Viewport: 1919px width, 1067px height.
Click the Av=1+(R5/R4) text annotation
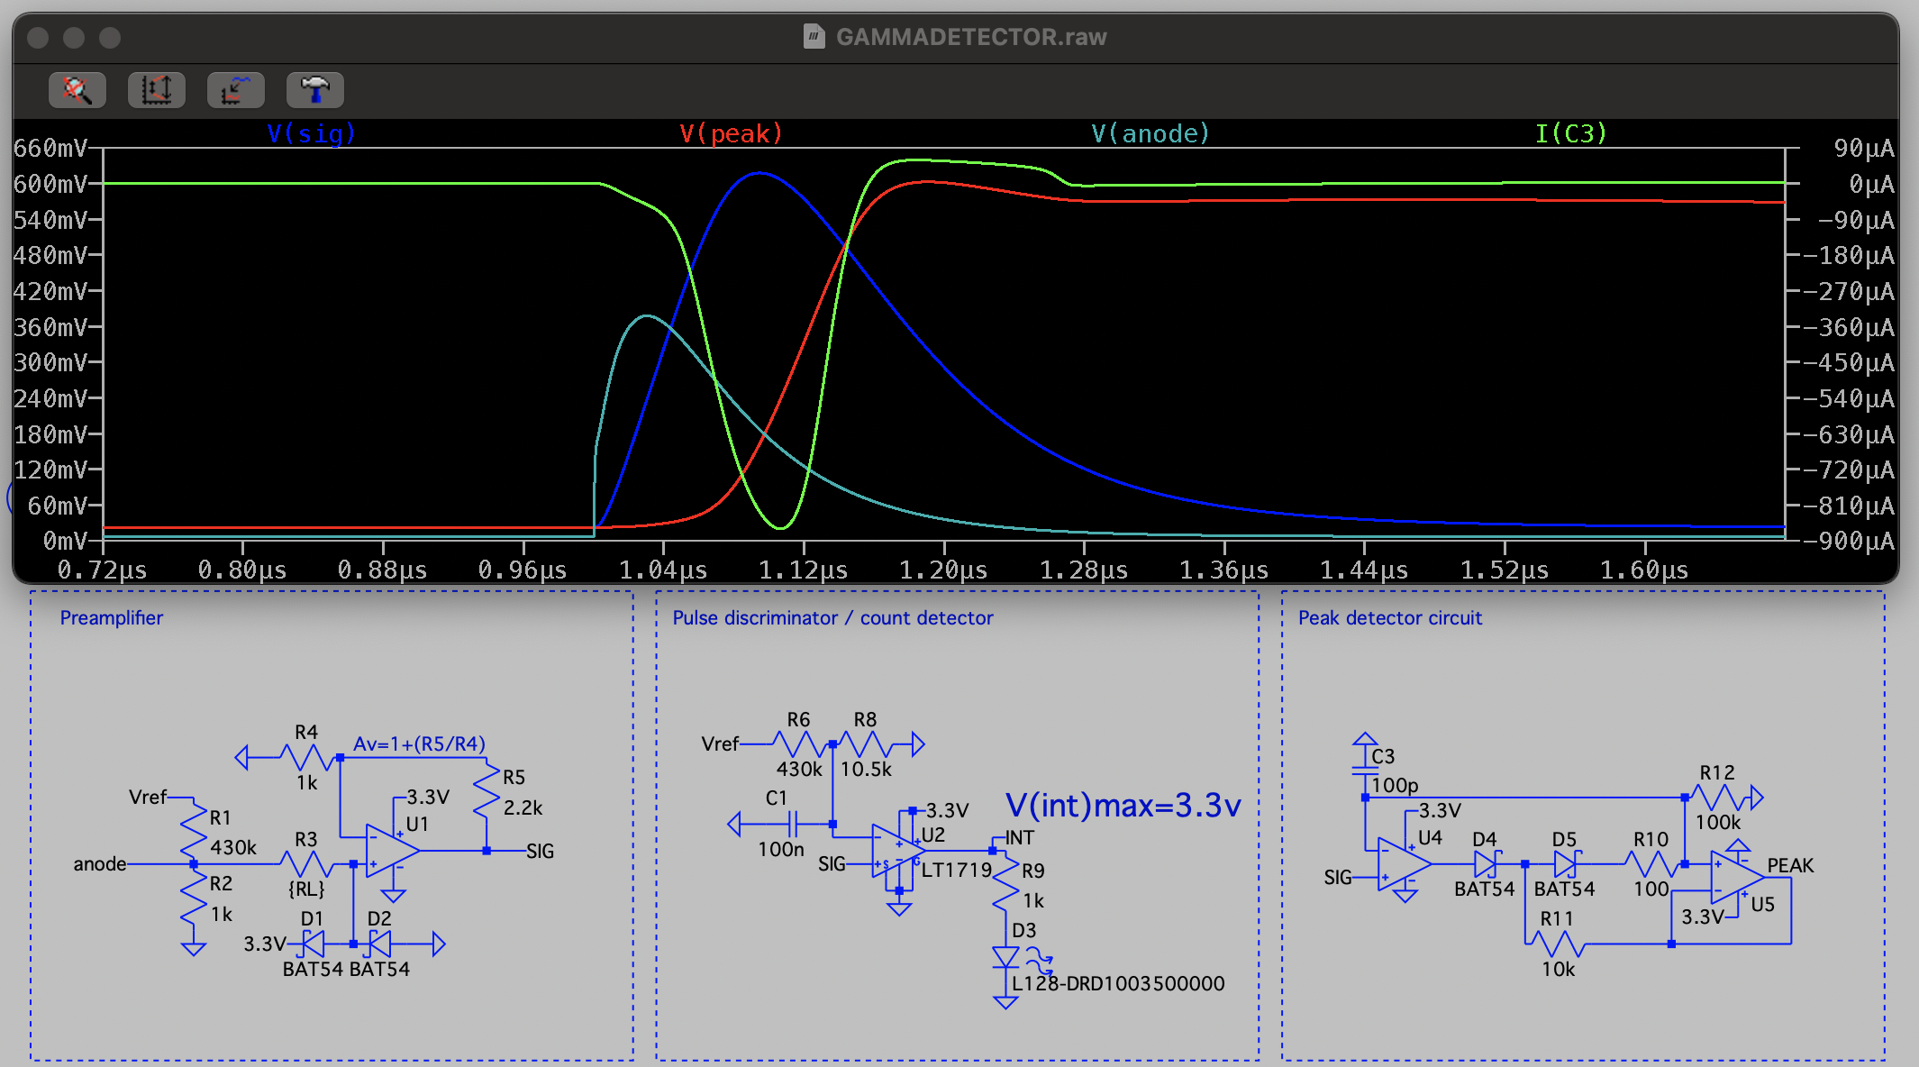[x=419, y=744]
